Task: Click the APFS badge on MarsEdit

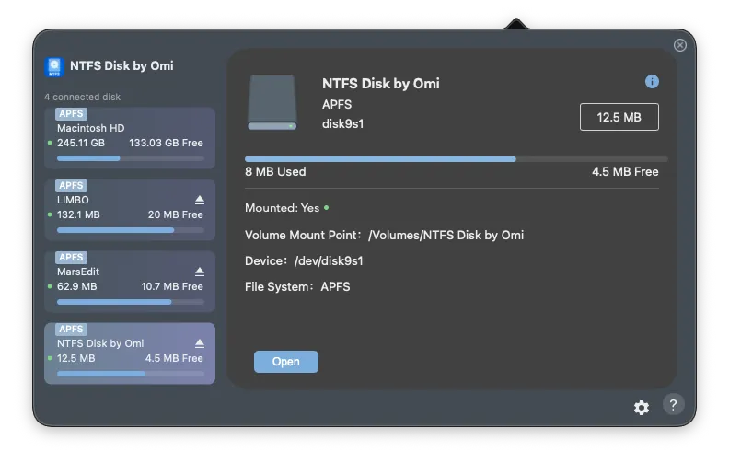Action: [x=71, y=258]
